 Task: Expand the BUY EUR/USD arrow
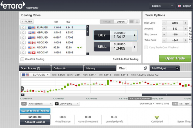pyautogui.click(x=134, y=35)
